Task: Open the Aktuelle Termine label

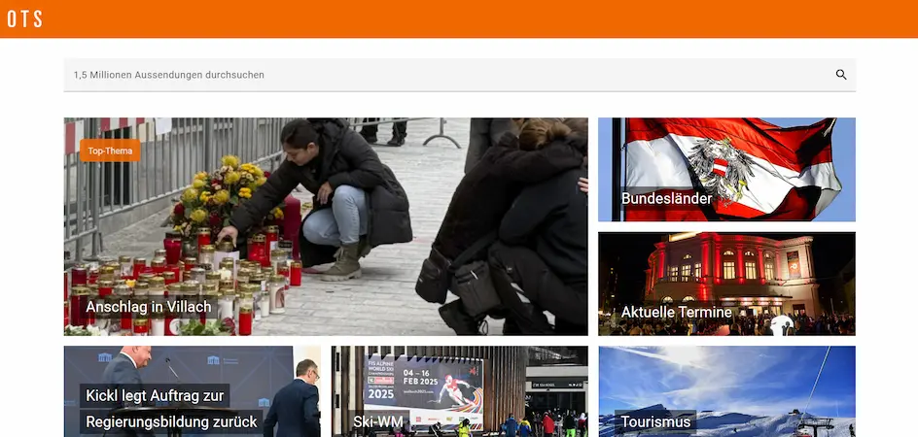Action: click(676, 312)
